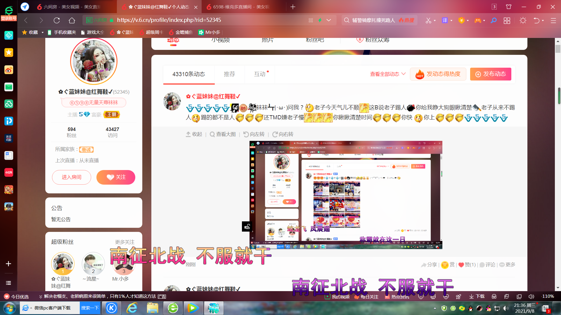
Task: Open the file explorer taskbar icon
Action: (x=153, y=308)
